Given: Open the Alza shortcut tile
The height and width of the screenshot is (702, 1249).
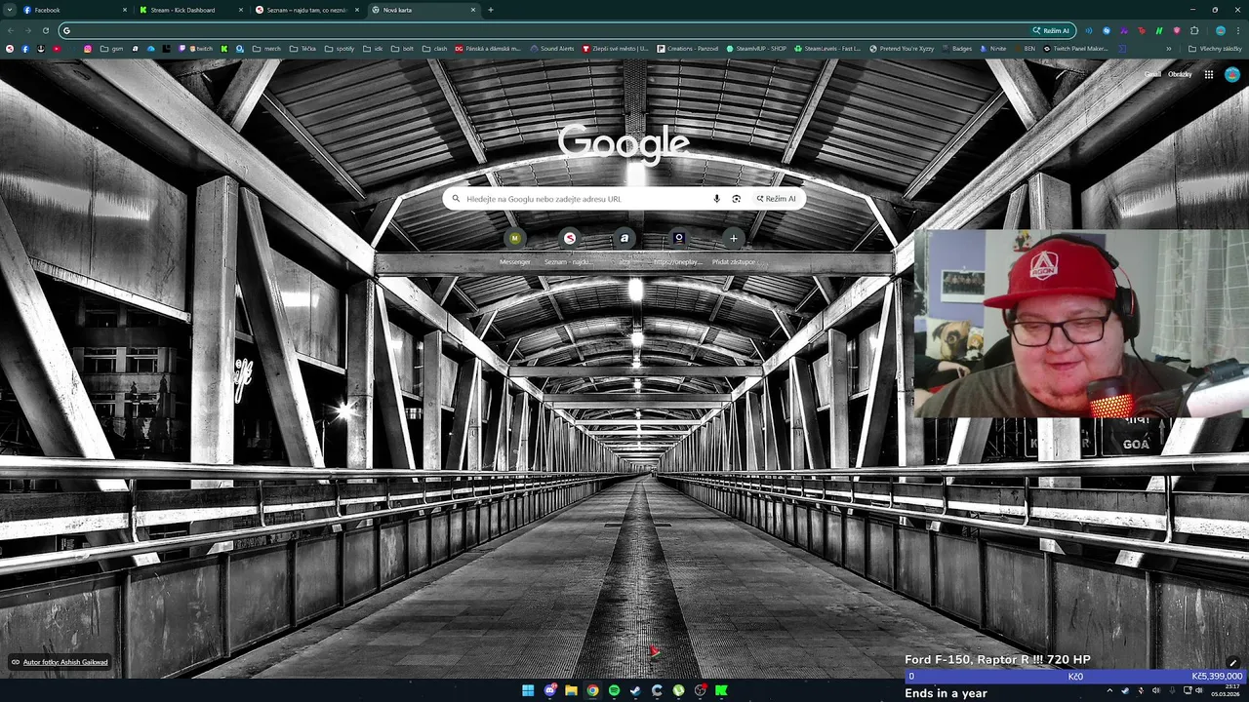Looking at the screenshot, I should coord(624,246).
